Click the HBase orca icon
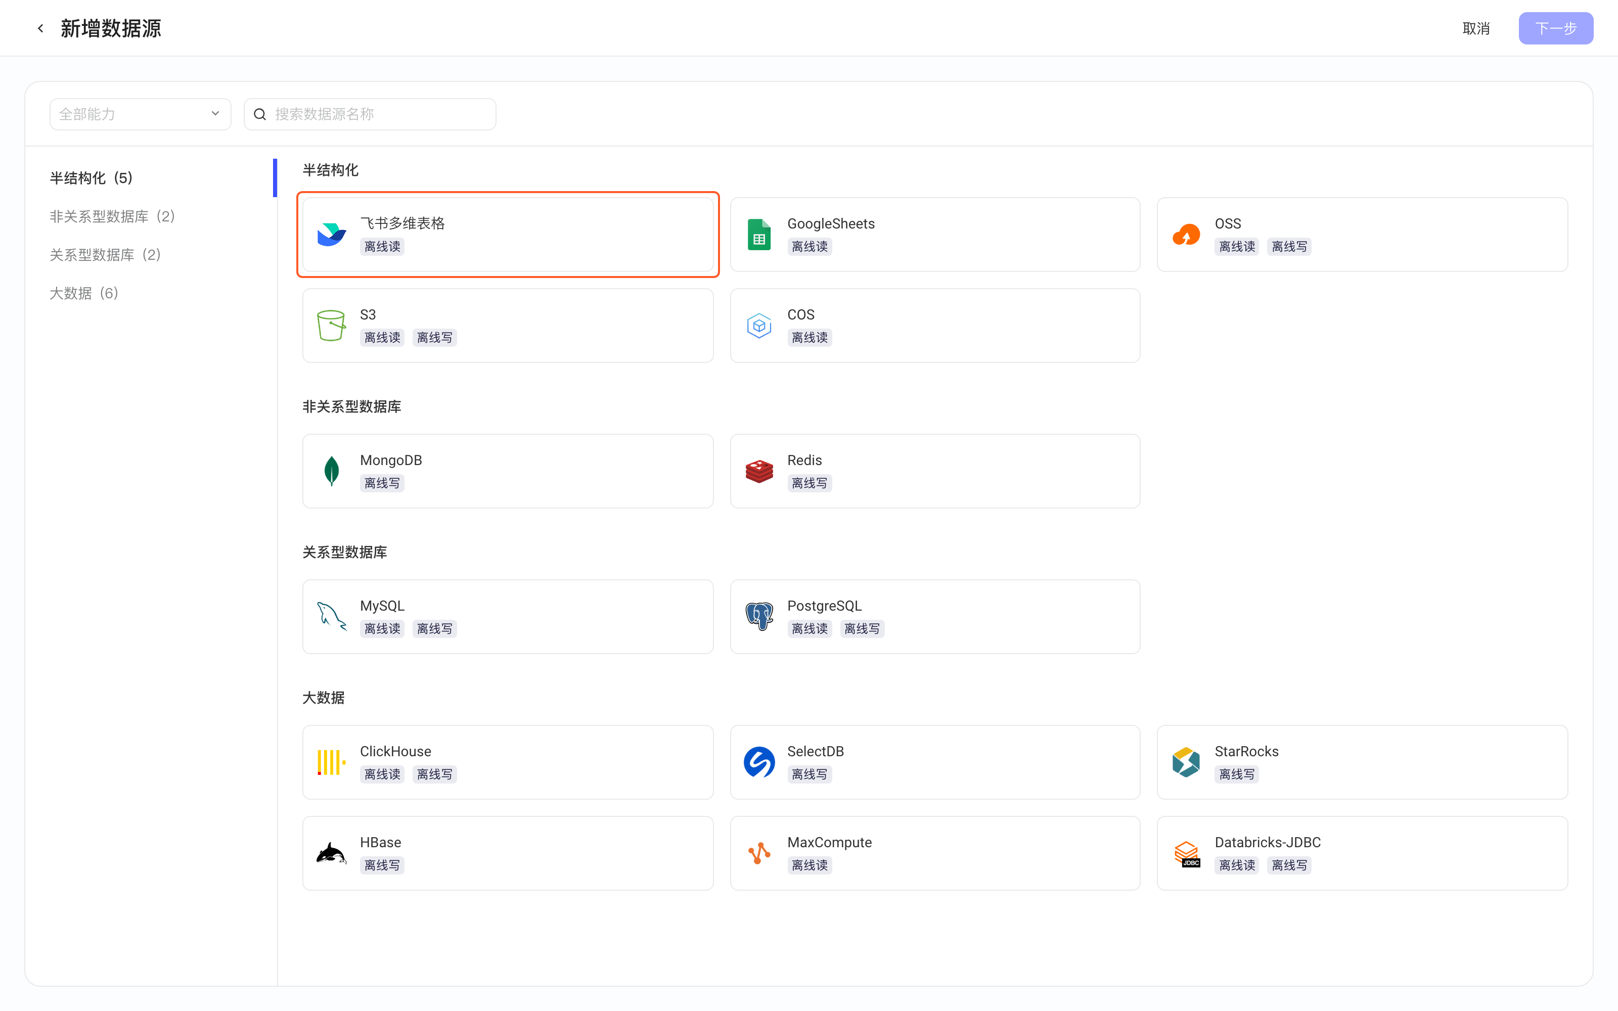Screen dimensions: 1618x1011 click(x=332, y=853)
